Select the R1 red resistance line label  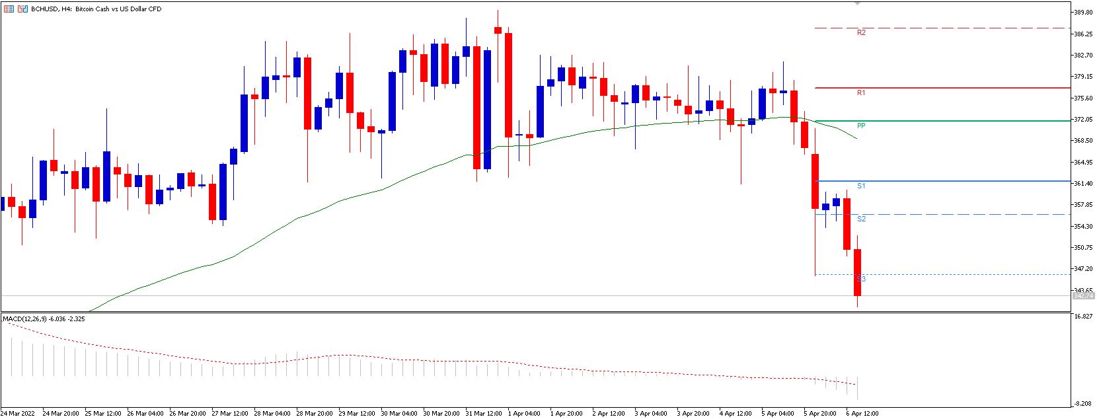[861, 93]
